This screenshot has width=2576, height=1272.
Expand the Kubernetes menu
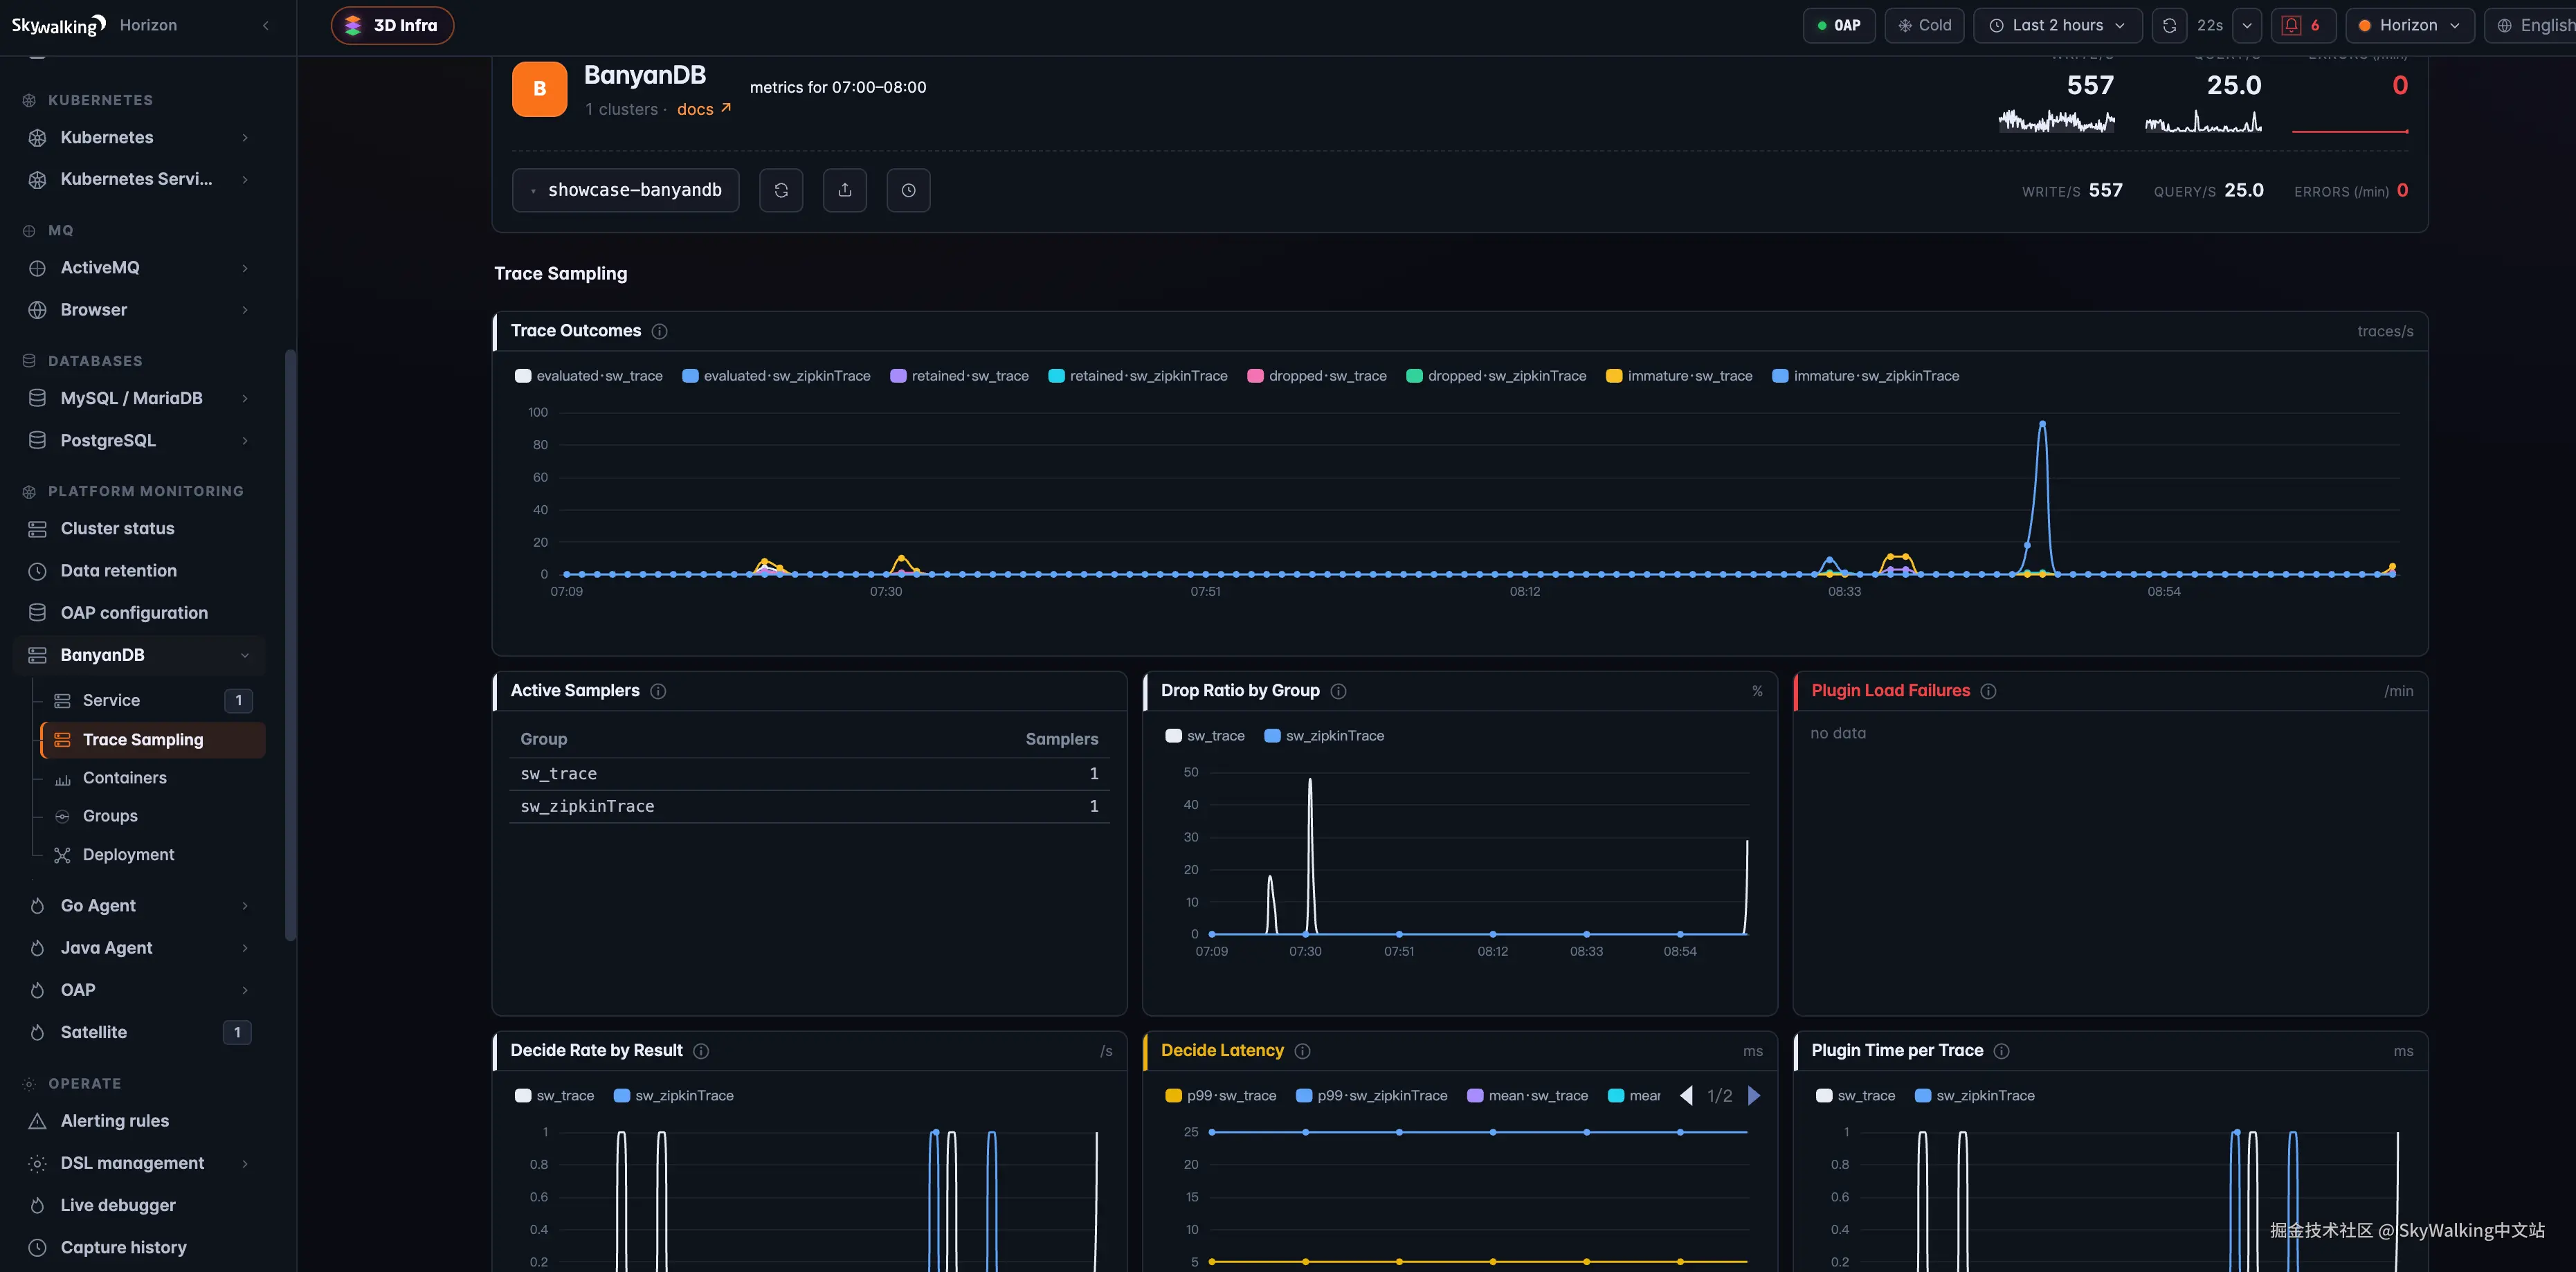140,138
